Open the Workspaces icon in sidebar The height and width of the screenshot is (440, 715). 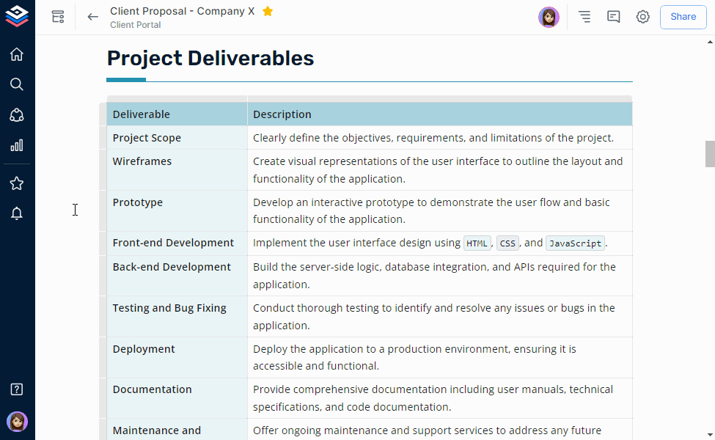pyautogui.click(x=17, y=115)
